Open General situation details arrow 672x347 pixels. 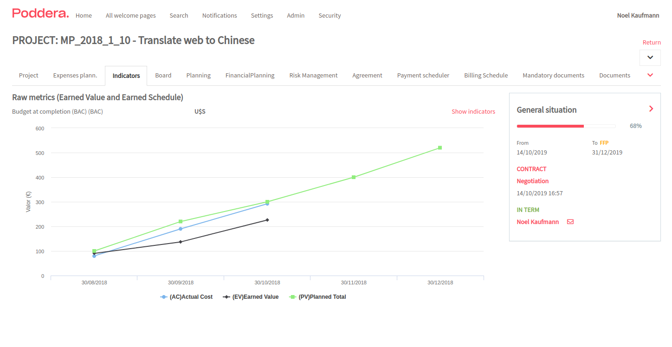click(x=651, y=109)
